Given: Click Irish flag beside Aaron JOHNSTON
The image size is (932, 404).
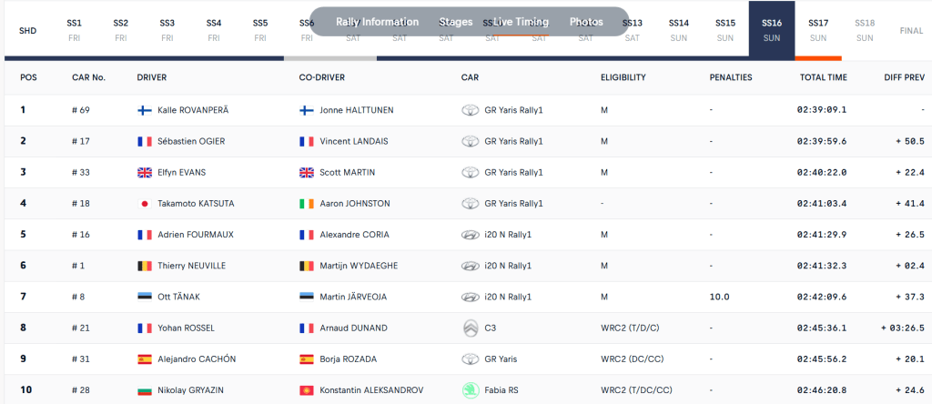Looking at the screenshot, I should click(x=307, y=204).
